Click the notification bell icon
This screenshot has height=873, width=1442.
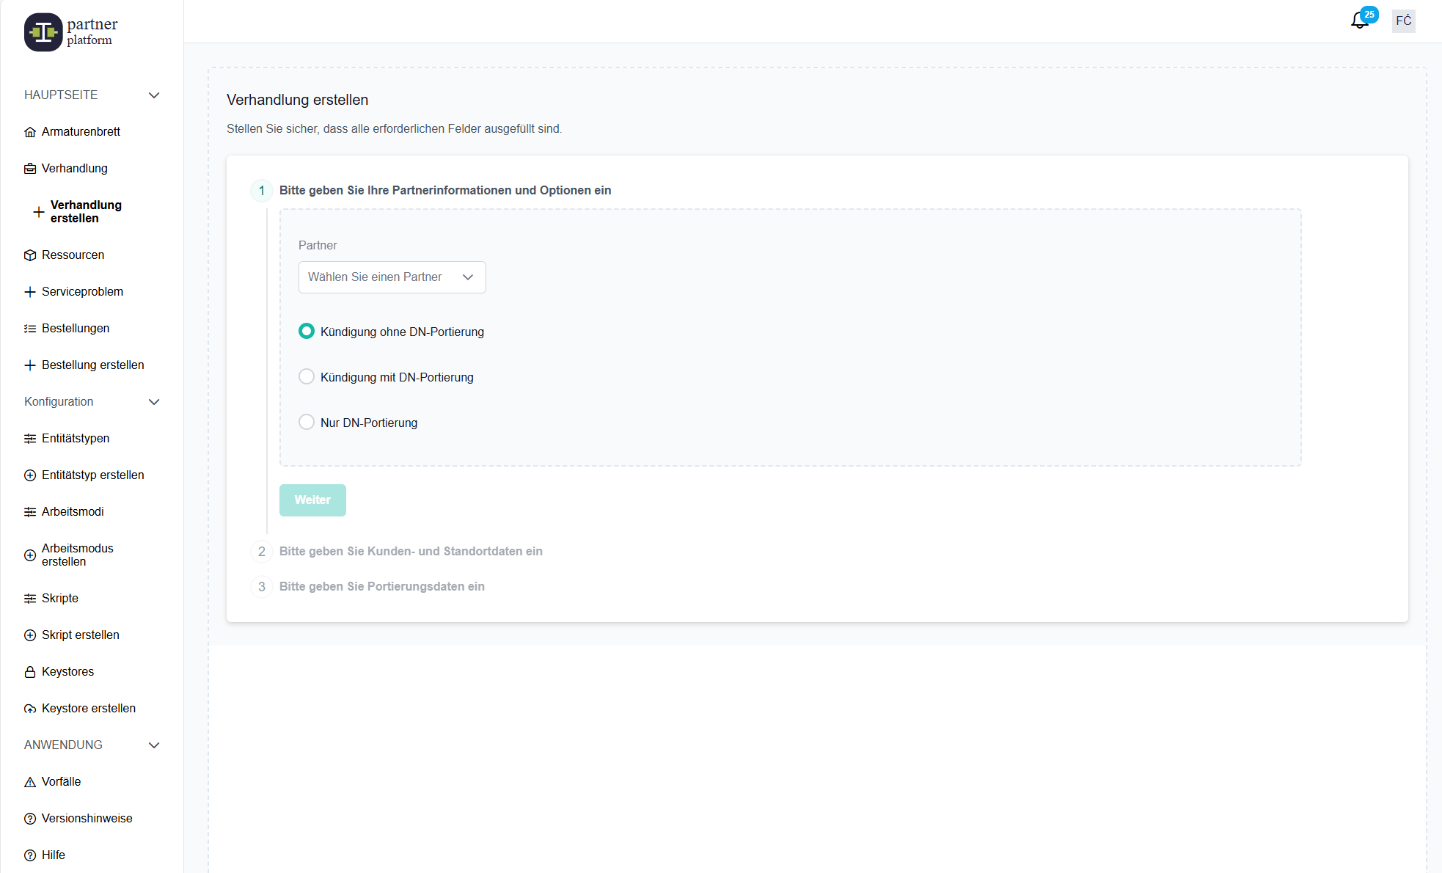(1359, 21)
